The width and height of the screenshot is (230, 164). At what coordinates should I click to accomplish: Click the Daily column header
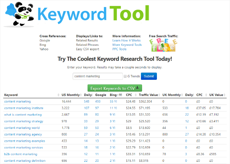pyautogui.click(x=88, y=95)
